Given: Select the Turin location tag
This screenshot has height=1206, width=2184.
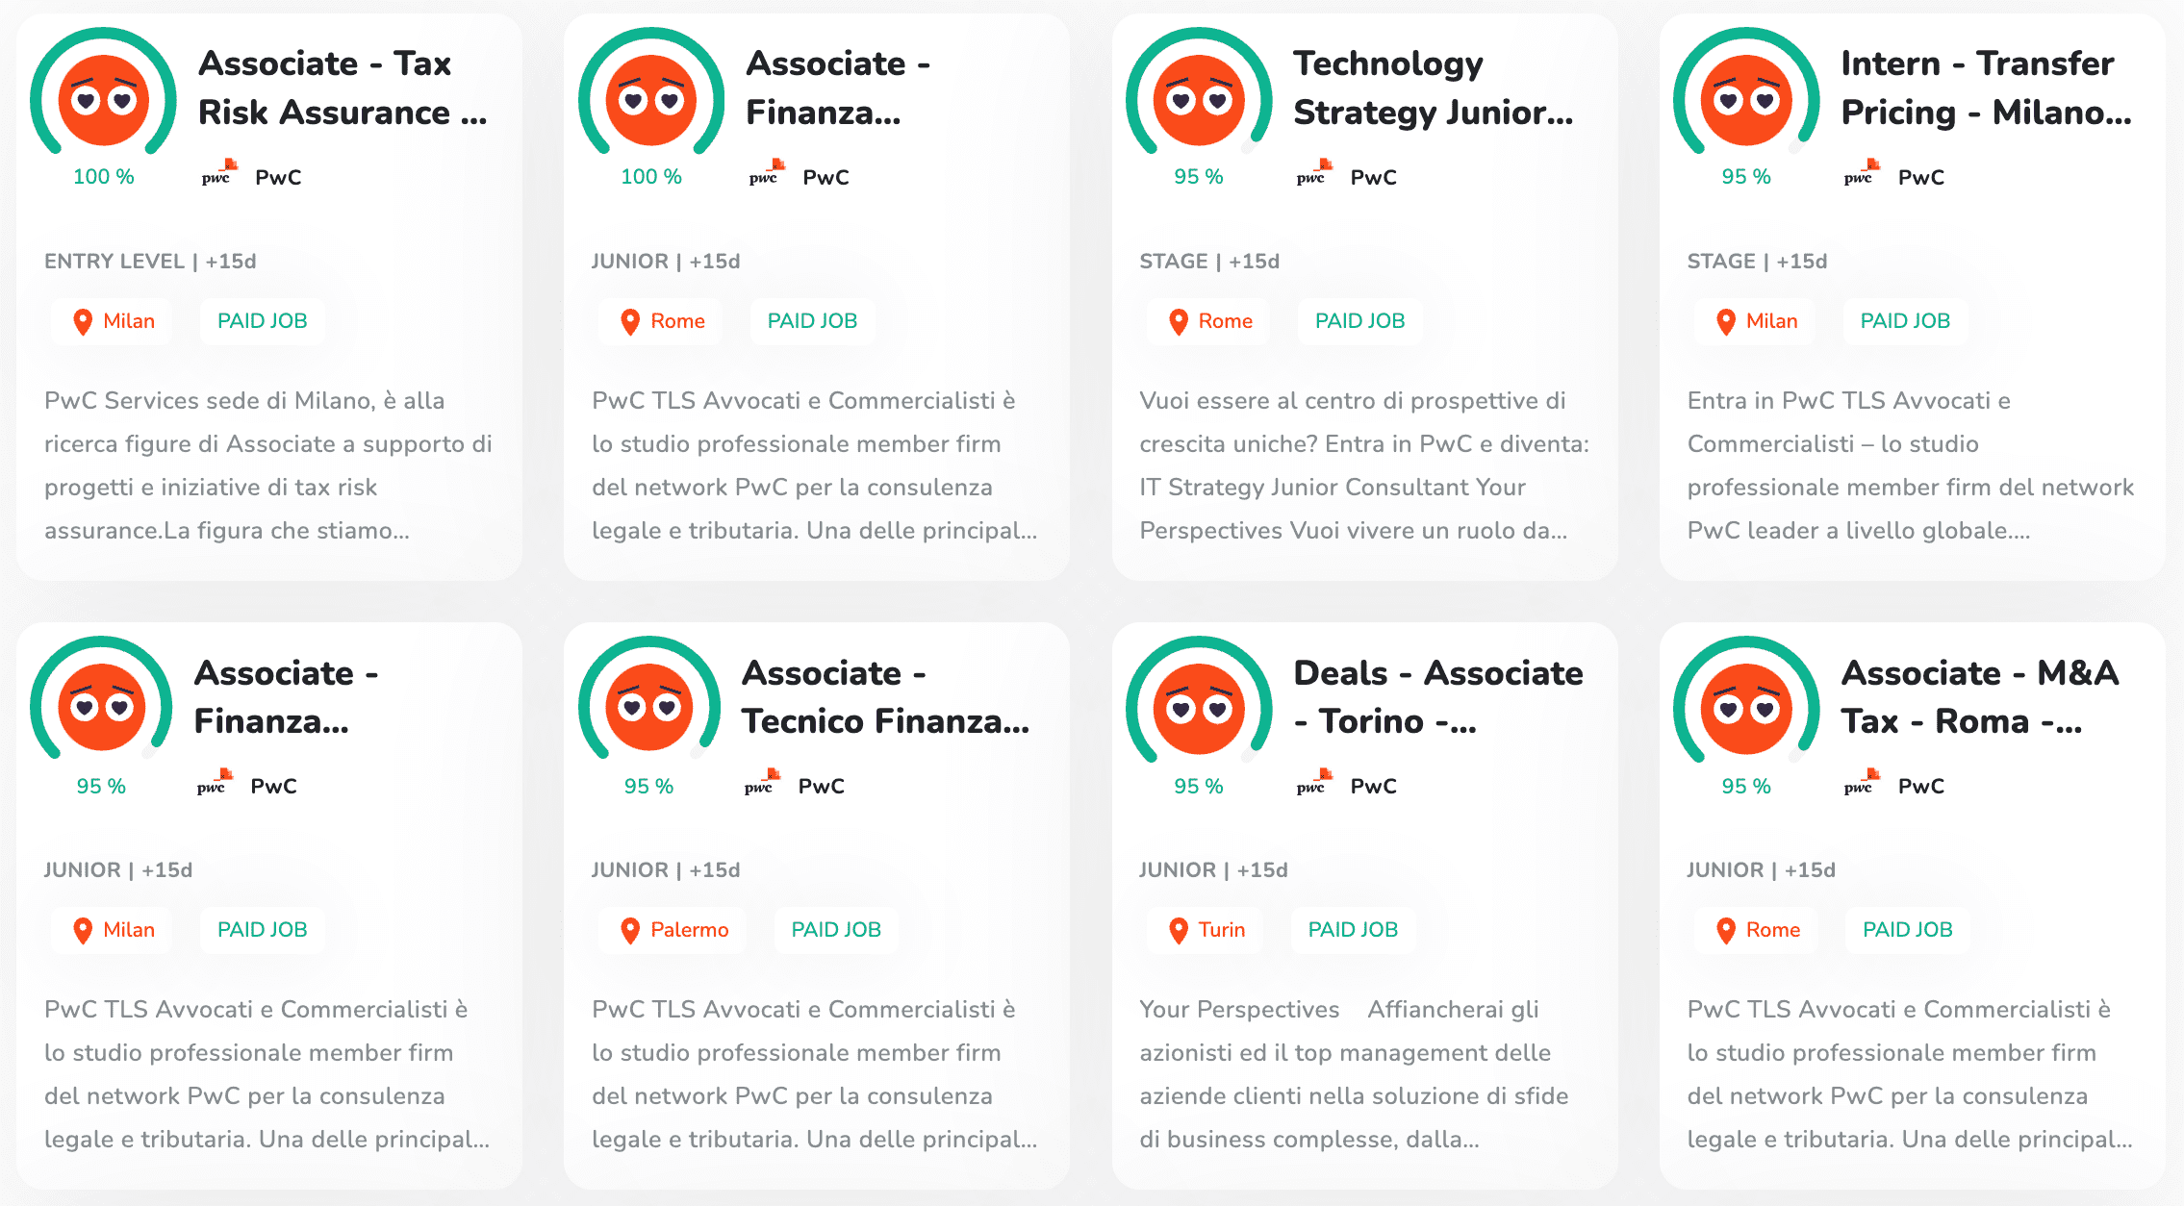Looking at the screenshot, I should point(1206,930).
